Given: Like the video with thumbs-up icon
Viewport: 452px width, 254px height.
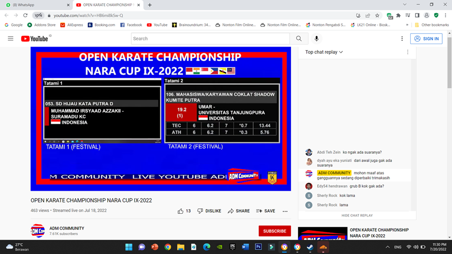Looking at the screenshot, I should [181, 211].
